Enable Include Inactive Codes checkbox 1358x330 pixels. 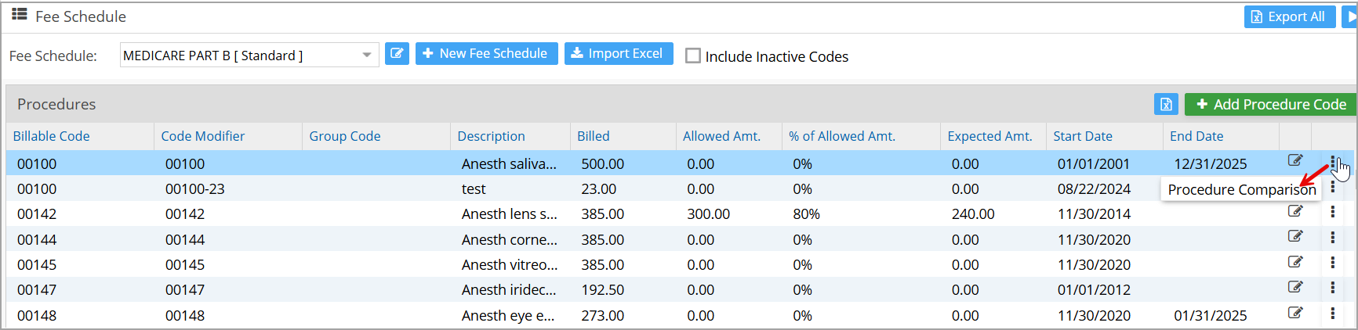pos(693,56)
